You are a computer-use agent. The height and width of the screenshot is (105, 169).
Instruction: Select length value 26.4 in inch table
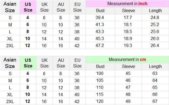[x=155, y=45]
